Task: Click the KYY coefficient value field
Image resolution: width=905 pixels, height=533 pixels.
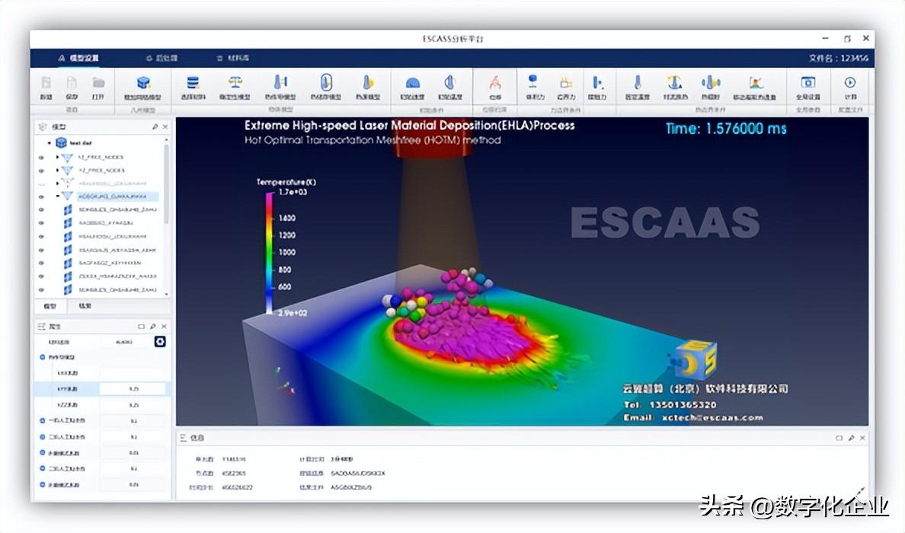Action: pyautogui.click(x=134, y=389)
